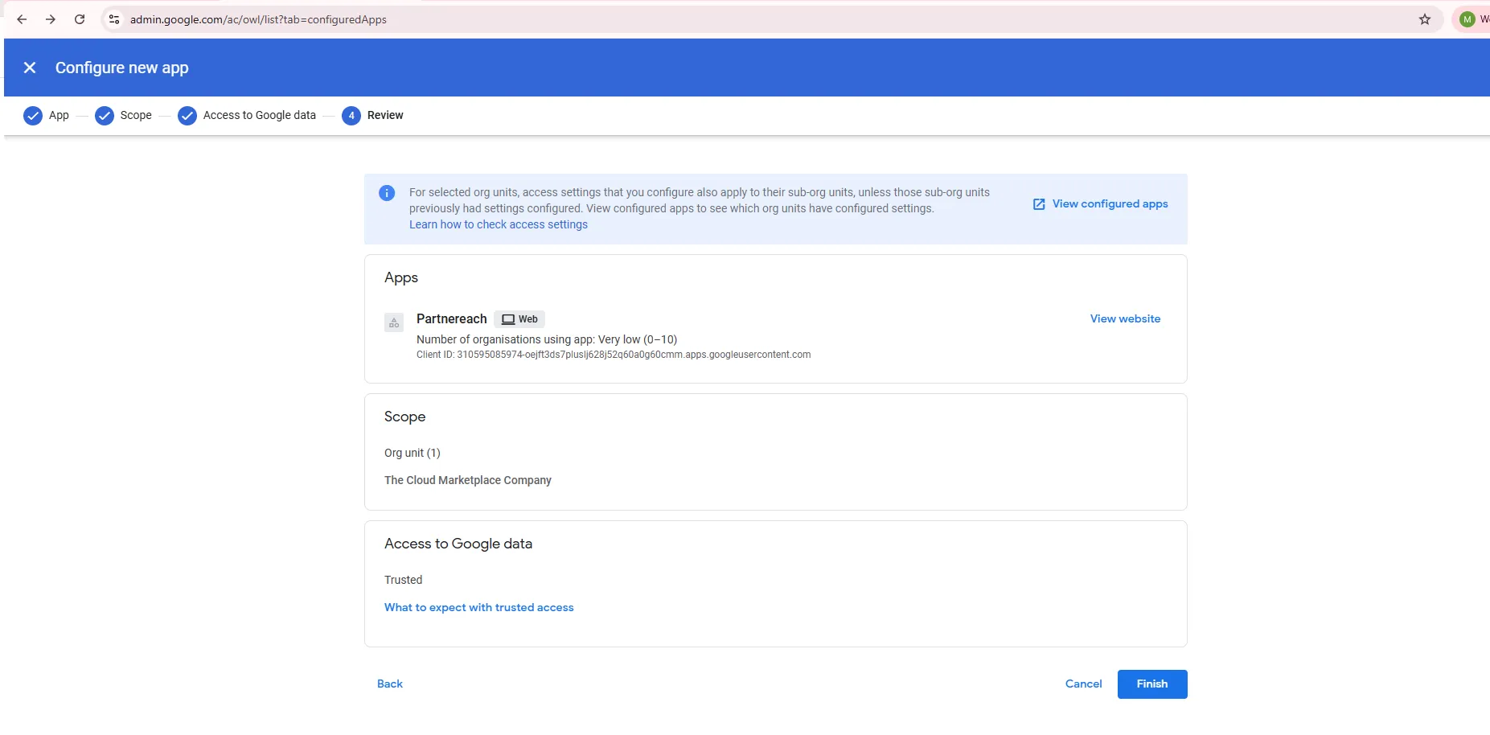The image size is (1490, 735).
Task: Close the Configure new app dialog
Action: [30, 68]
